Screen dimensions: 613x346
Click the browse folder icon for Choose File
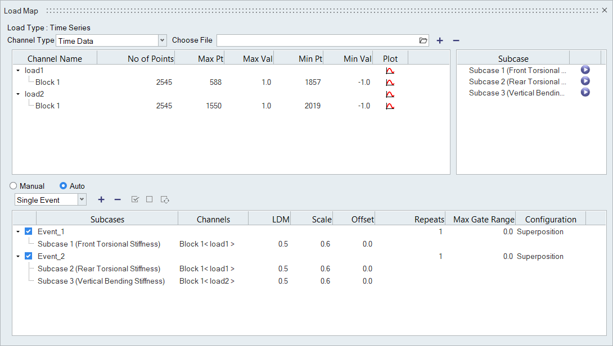pos(423,40)
